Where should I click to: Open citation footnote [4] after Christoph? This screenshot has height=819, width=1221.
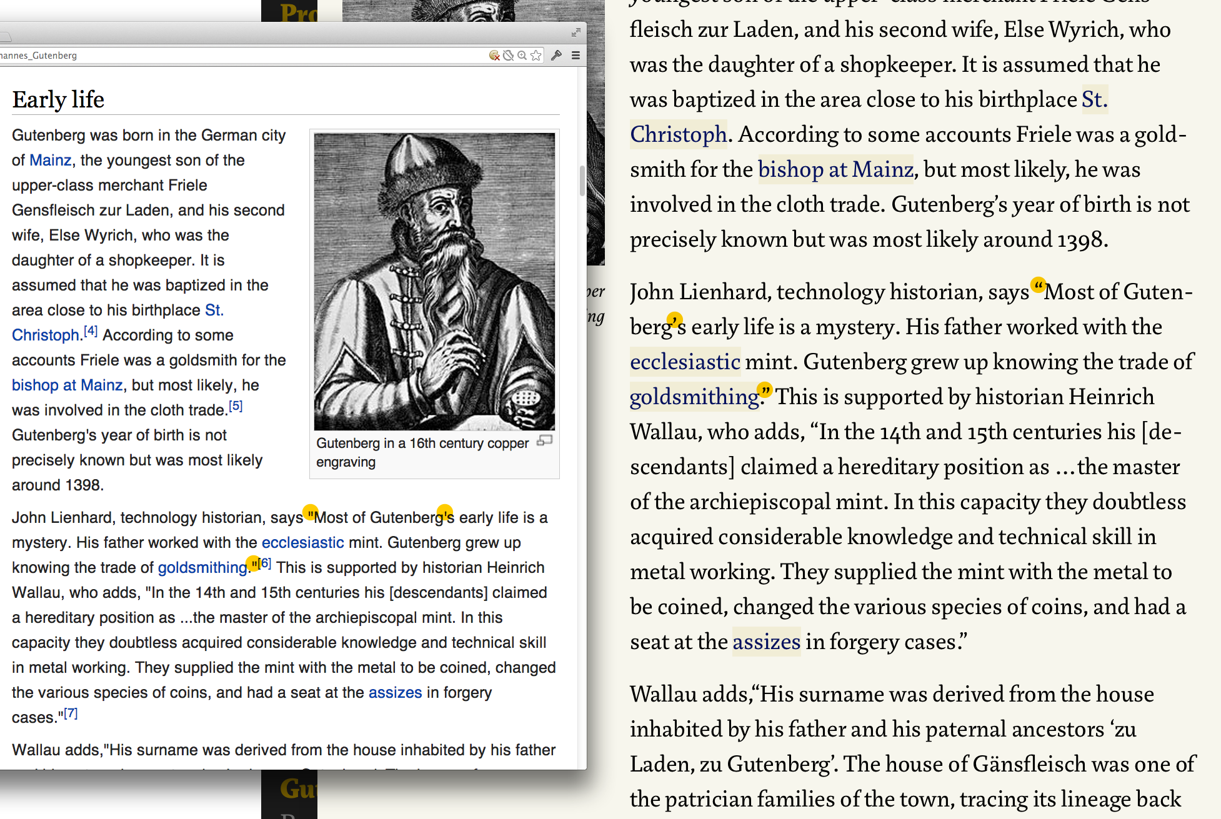point(91,332)
